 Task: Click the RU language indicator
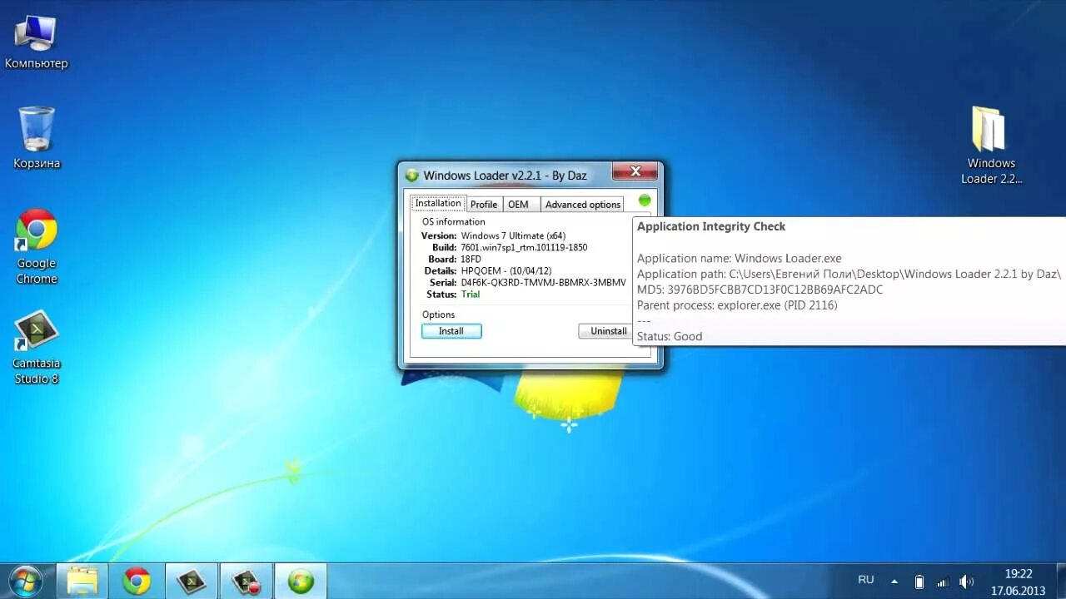pos(866,580)
